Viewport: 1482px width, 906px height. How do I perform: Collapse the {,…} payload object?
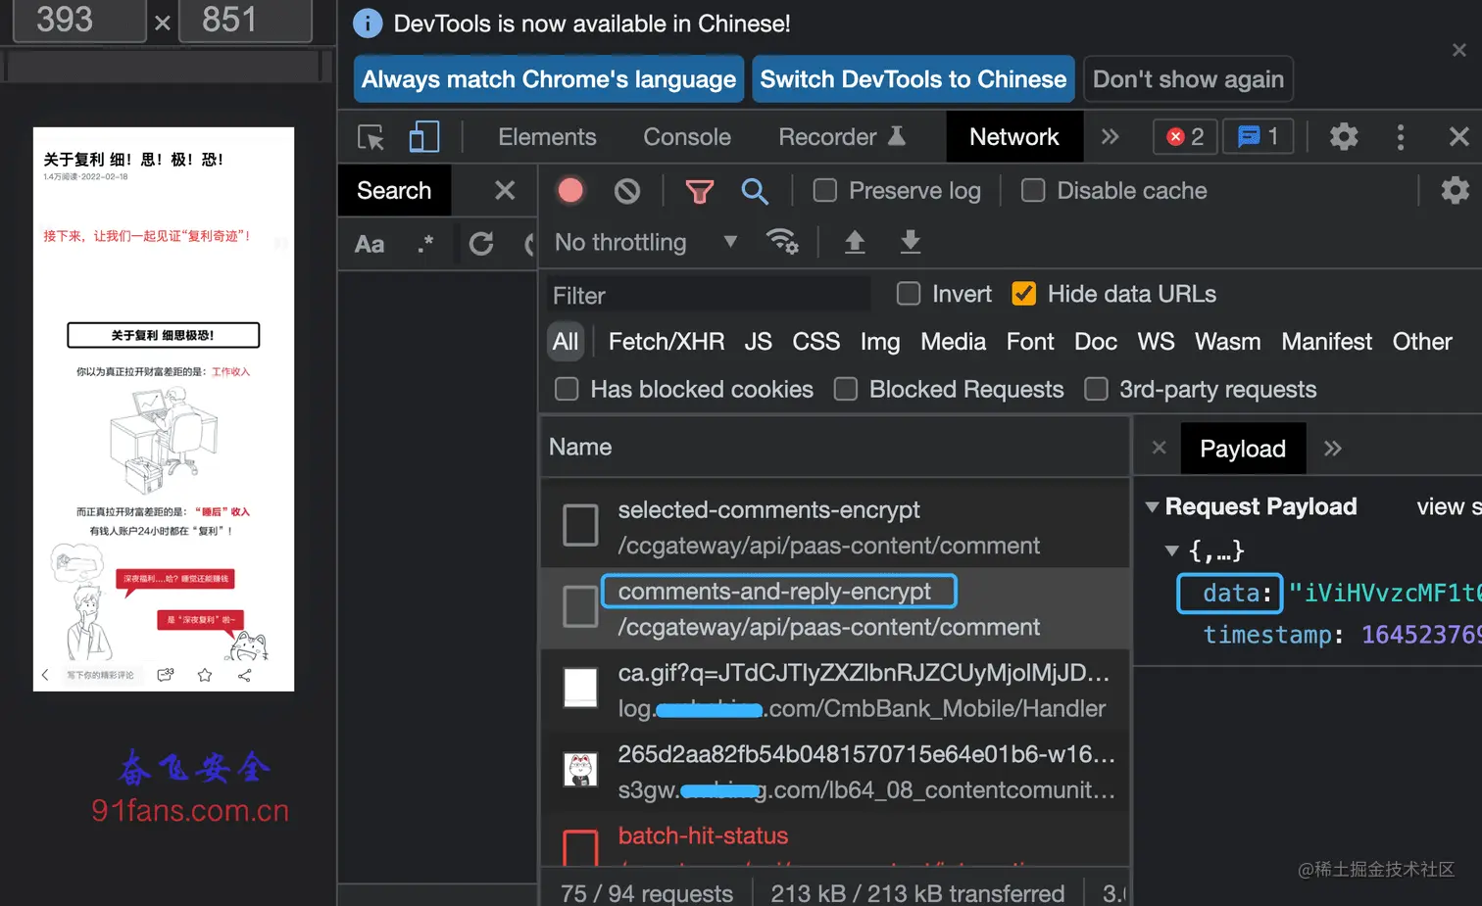[1171, 550]
